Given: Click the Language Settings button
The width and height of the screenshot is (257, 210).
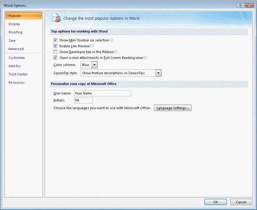Looking at the screenshot, I should pos(173,108).
